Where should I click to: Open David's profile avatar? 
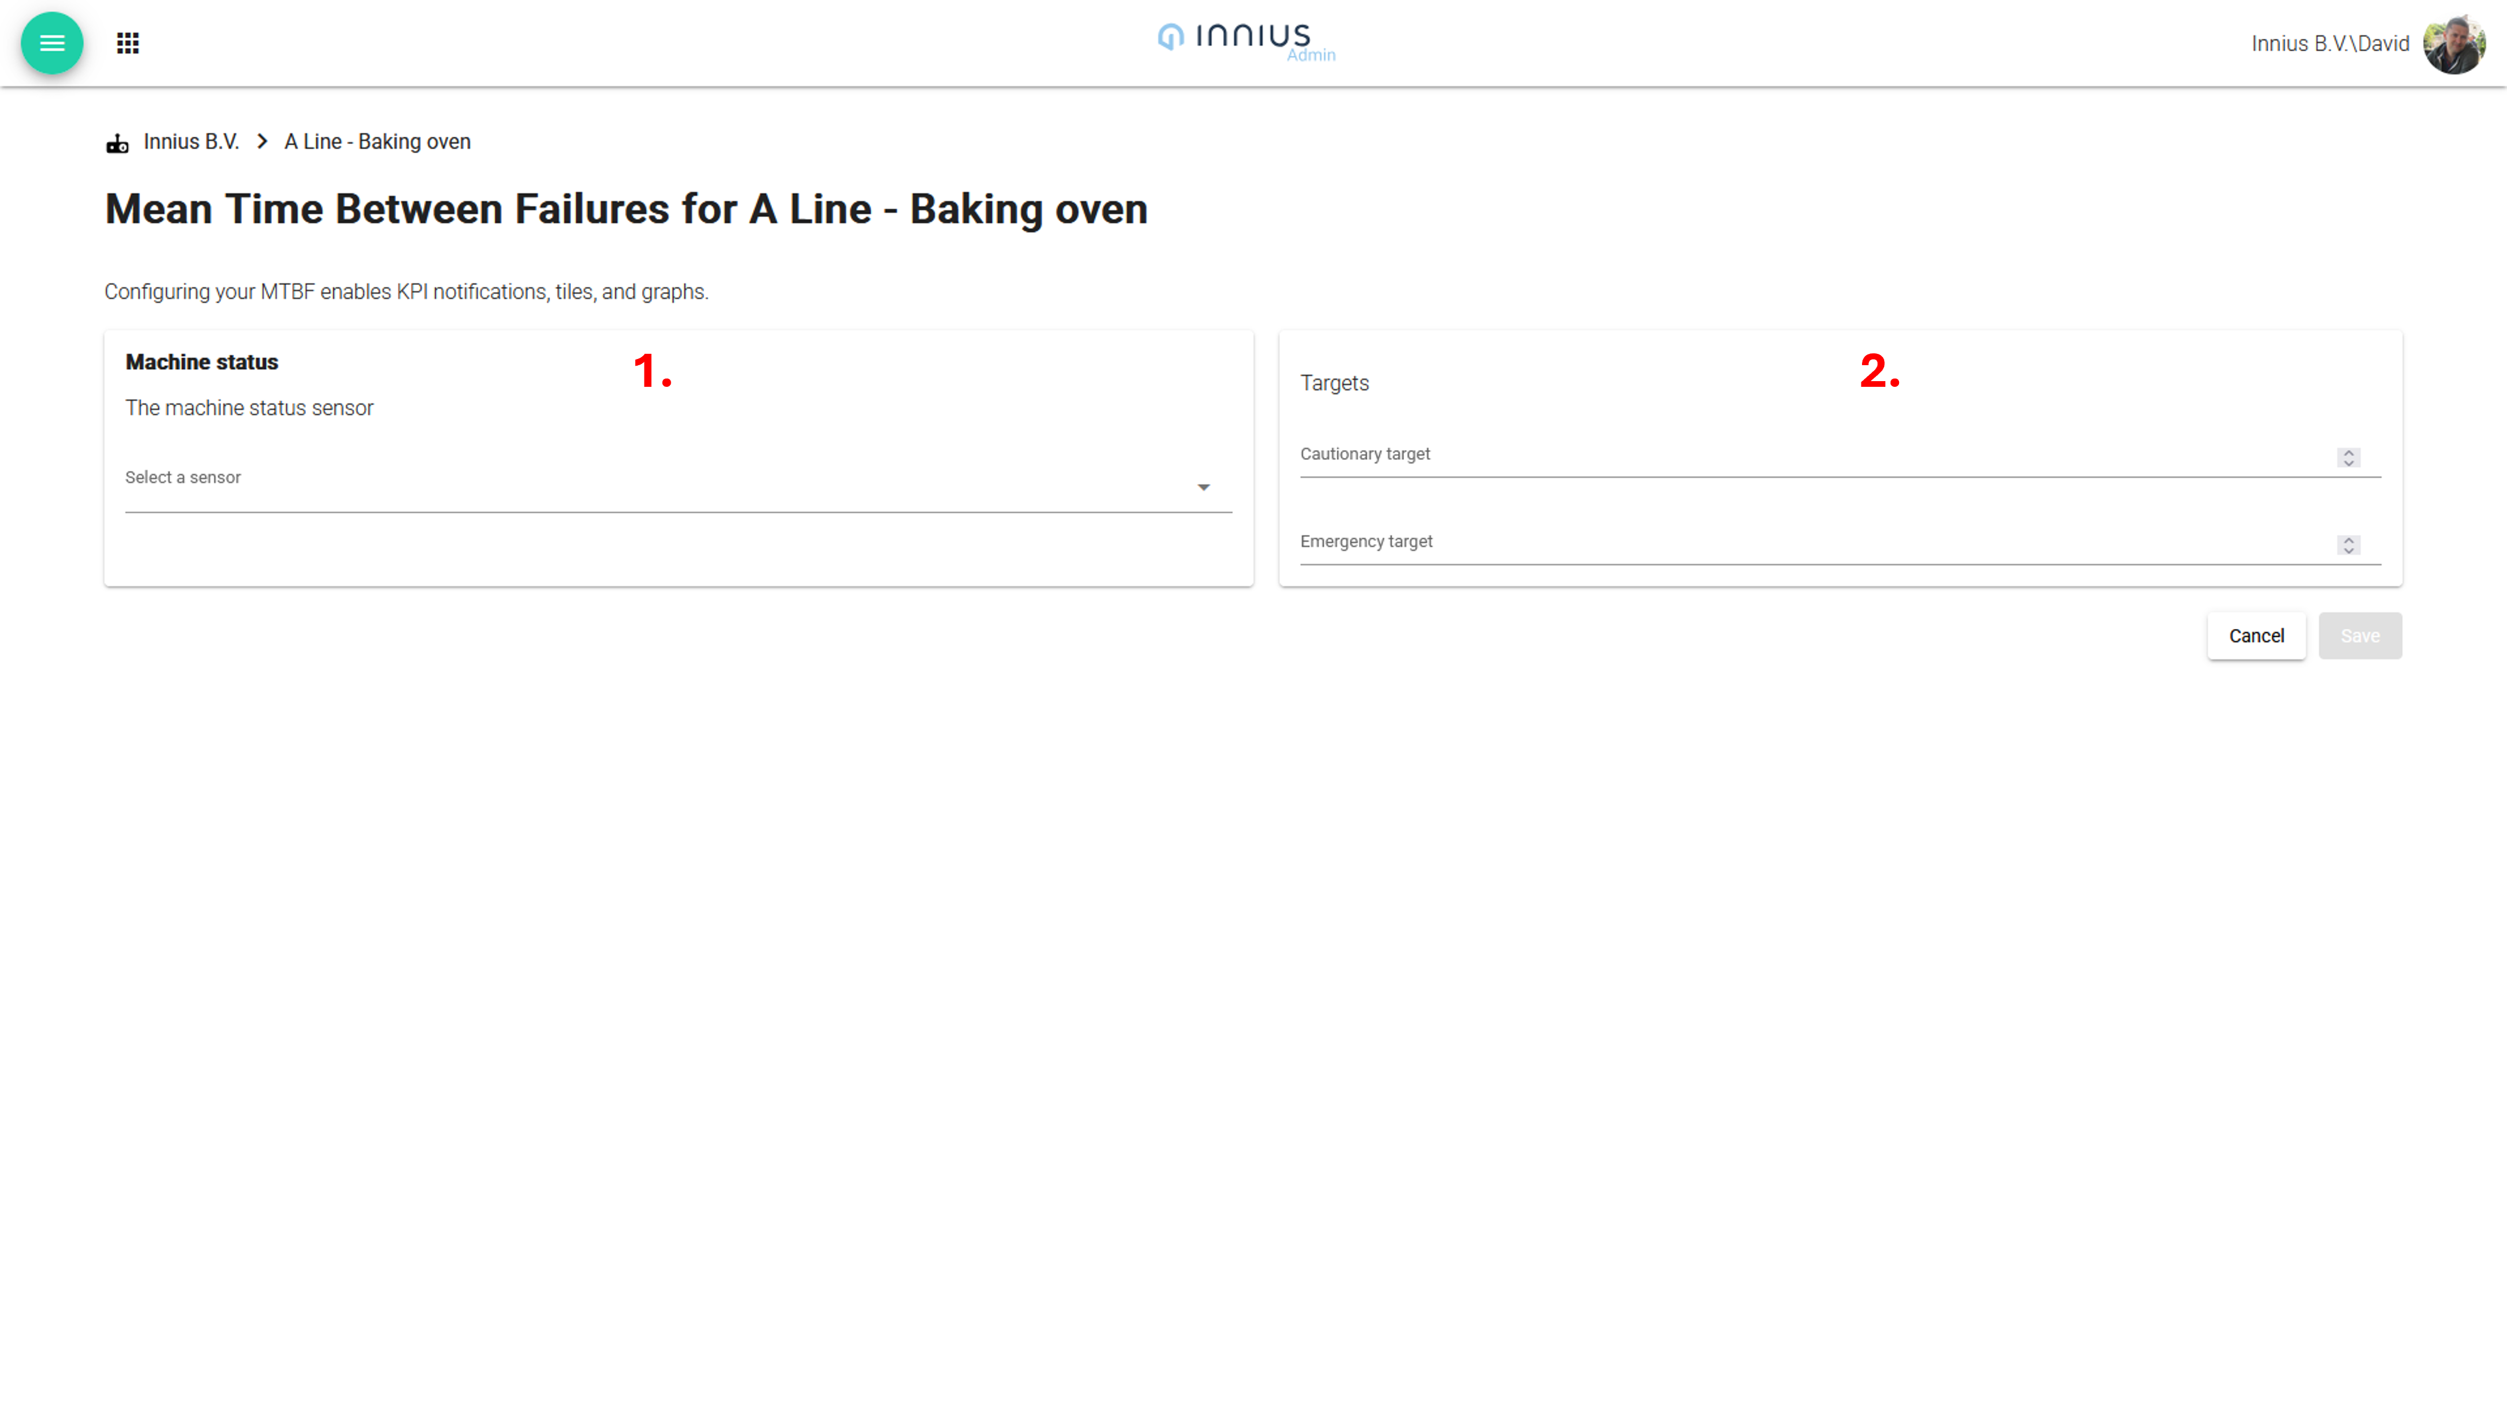[x=2453, y=44]
